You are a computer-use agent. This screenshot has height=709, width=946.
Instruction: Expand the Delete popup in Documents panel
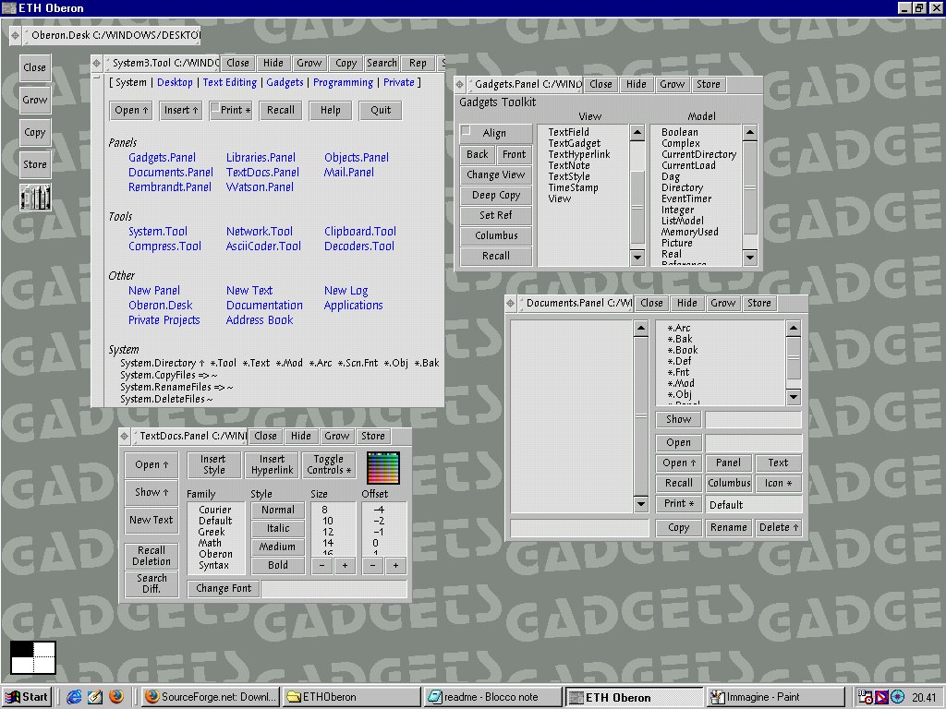(x=779, y=528)
